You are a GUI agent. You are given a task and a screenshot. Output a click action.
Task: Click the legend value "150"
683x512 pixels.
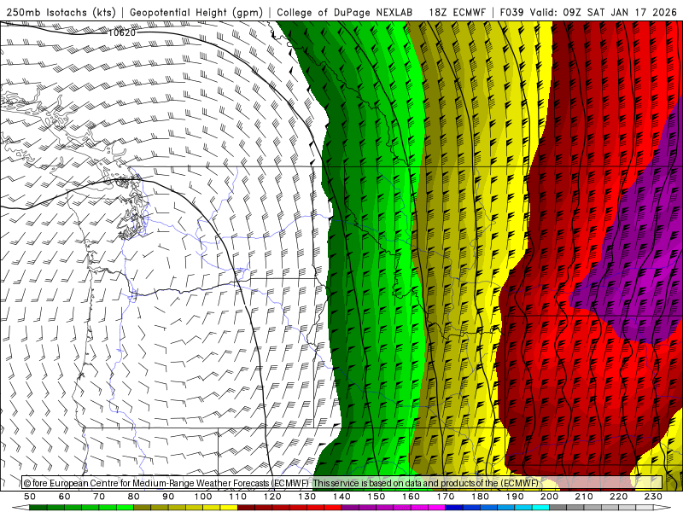[x=377, y=497]
